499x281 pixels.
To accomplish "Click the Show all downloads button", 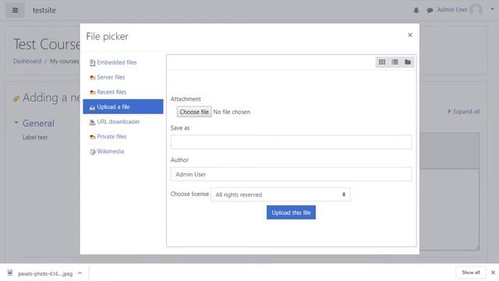I will pyautogui.click(x=471, y=272).
